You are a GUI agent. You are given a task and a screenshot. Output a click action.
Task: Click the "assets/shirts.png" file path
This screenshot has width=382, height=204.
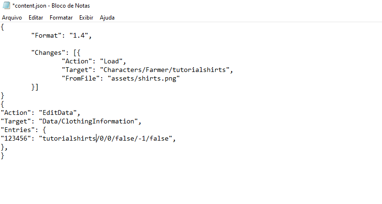(143, 78)
